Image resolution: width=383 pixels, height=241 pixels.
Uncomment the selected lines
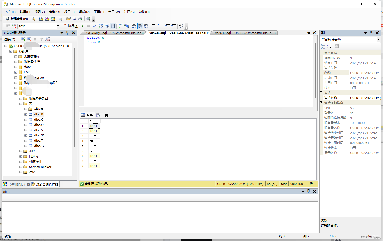(x=160, y=26)
